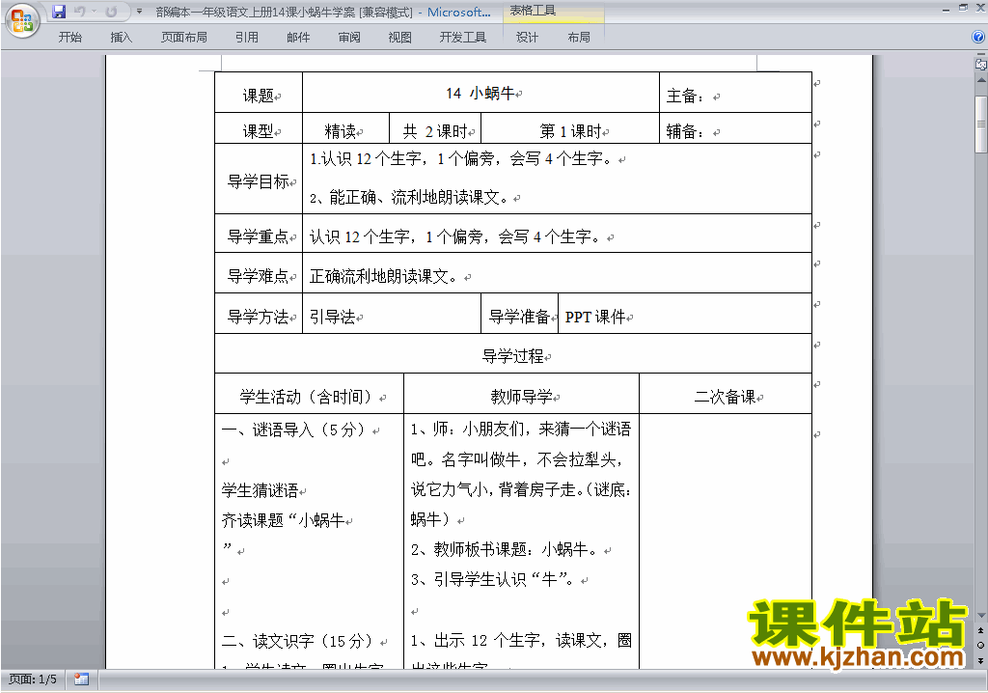
Task: Click the 辅备： cell
Action: click(735, 129)
